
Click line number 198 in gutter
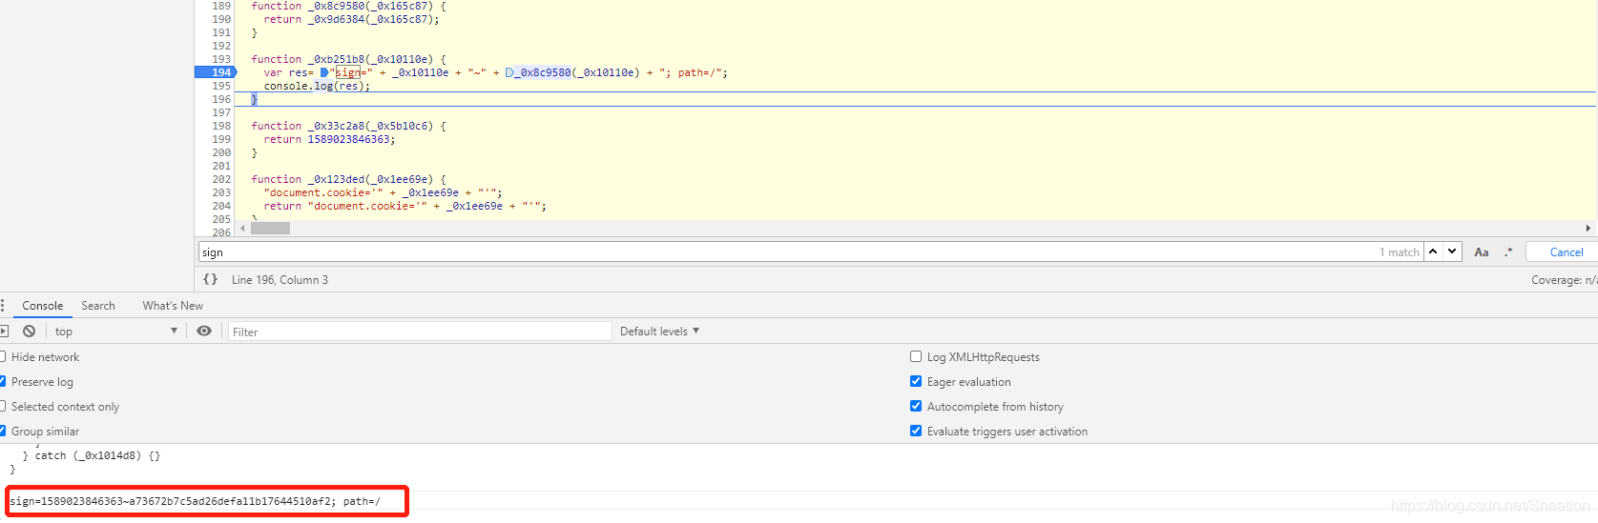(221, 126)
